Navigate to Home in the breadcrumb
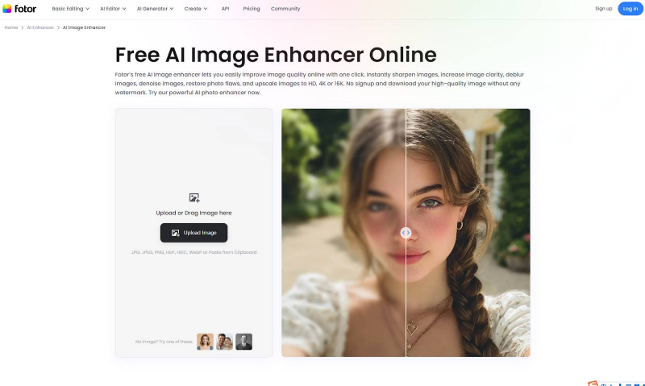Viewport: 645px width, 386px height. pyautogui.click(x=11, y=27)
